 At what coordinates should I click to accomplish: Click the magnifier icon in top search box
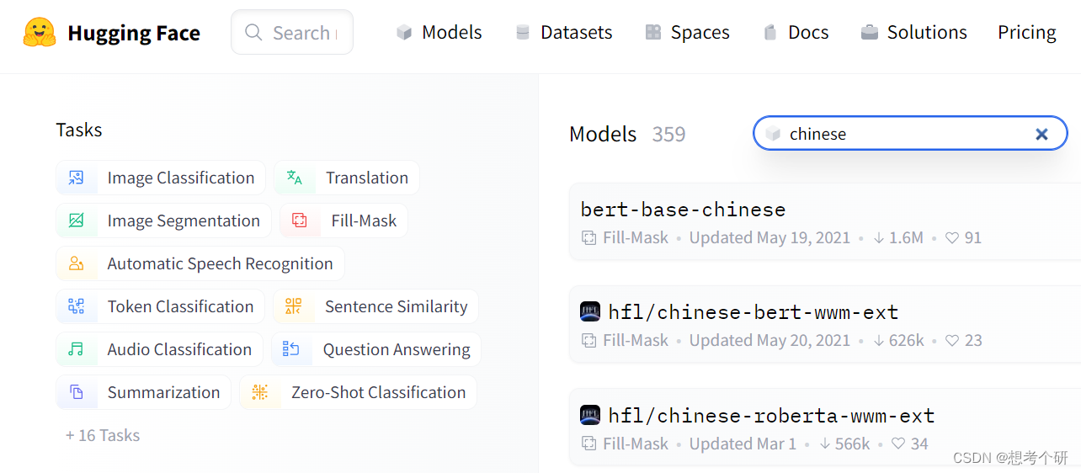253,33
